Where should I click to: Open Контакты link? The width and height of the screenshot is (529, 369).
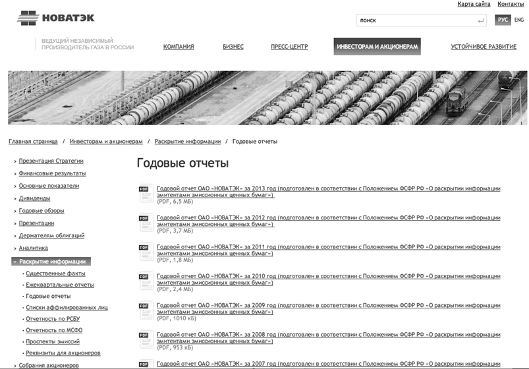pos(511,4)
